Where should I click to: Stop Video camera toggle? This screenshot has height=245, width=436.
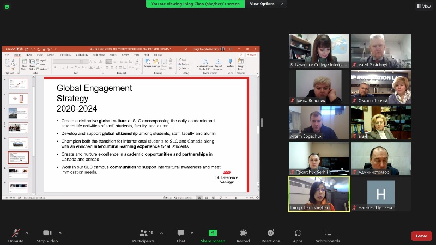pos(47,236)
